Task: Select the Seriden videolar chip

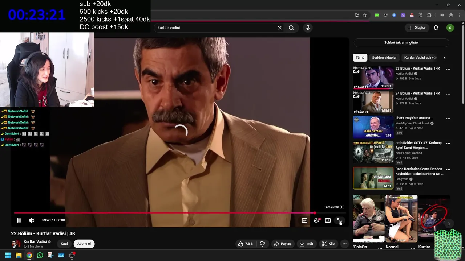Action: click(x=384, y=58)
